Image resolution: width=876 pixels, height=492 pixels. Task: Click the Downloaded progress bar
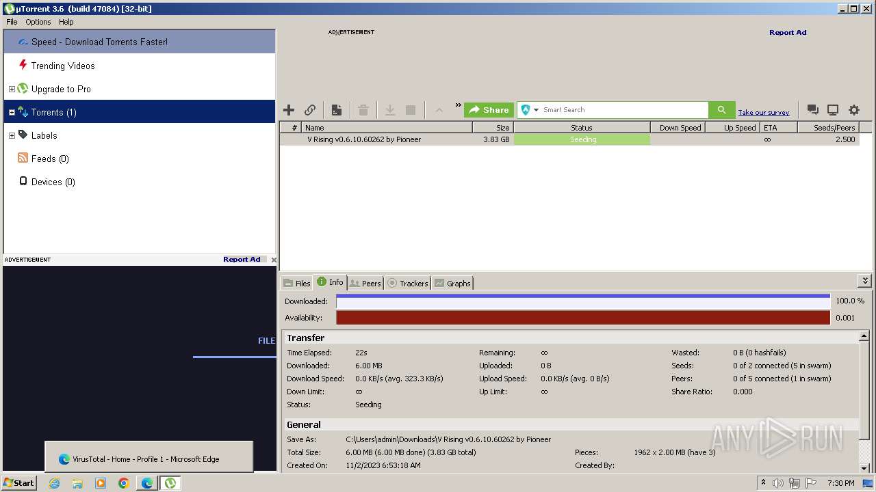tap(583, 301)
